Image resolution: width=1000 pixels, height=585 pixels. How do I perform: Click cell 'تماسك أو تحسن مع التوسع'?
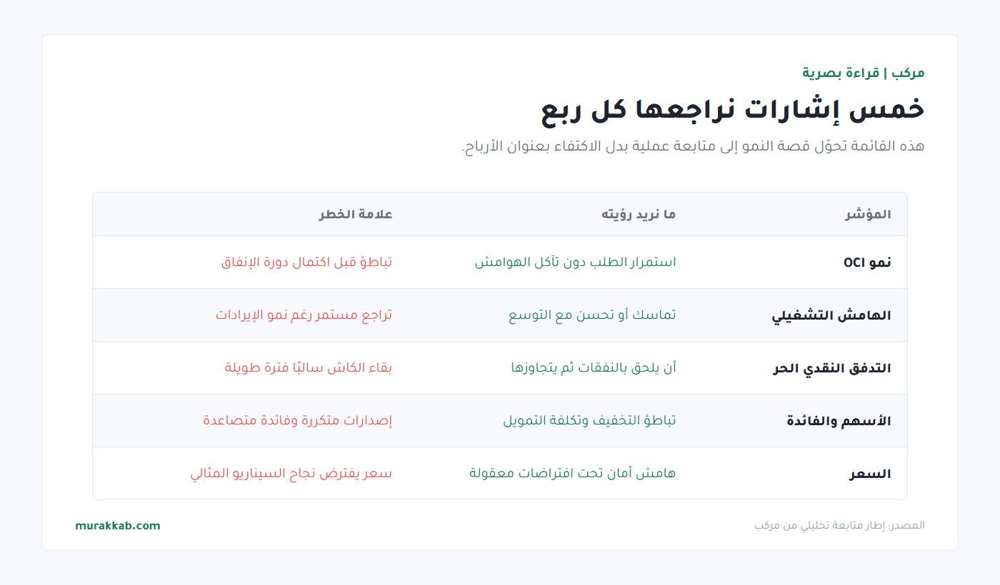[x=592, y=315]
